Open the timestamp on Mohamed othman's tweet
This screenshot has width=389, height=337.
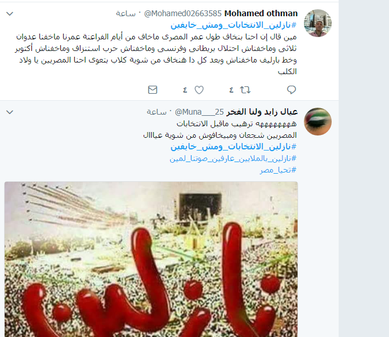point(126,14)
